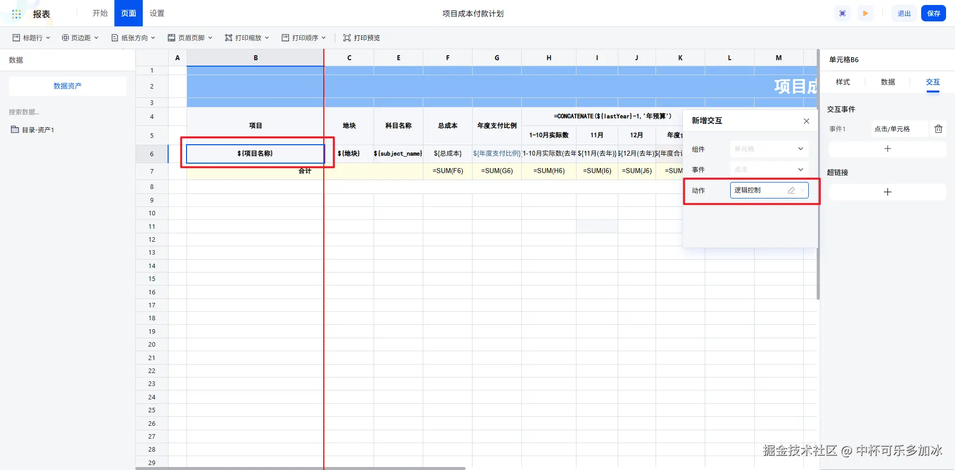Click the 数据资产 button
Screen dimensions: 955x470
click(68, 86)
